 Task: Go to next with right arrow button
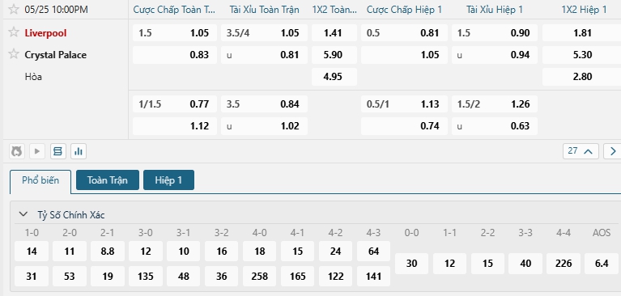coord(612,151)
